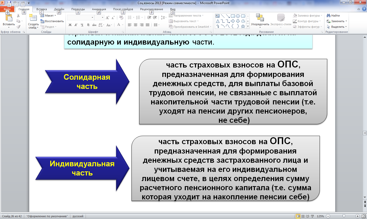Image resolution: width=367 pixels, height=219 pixels.
Task: Select the Isosceles Triangle shape
Action: (x=218, y=21)
